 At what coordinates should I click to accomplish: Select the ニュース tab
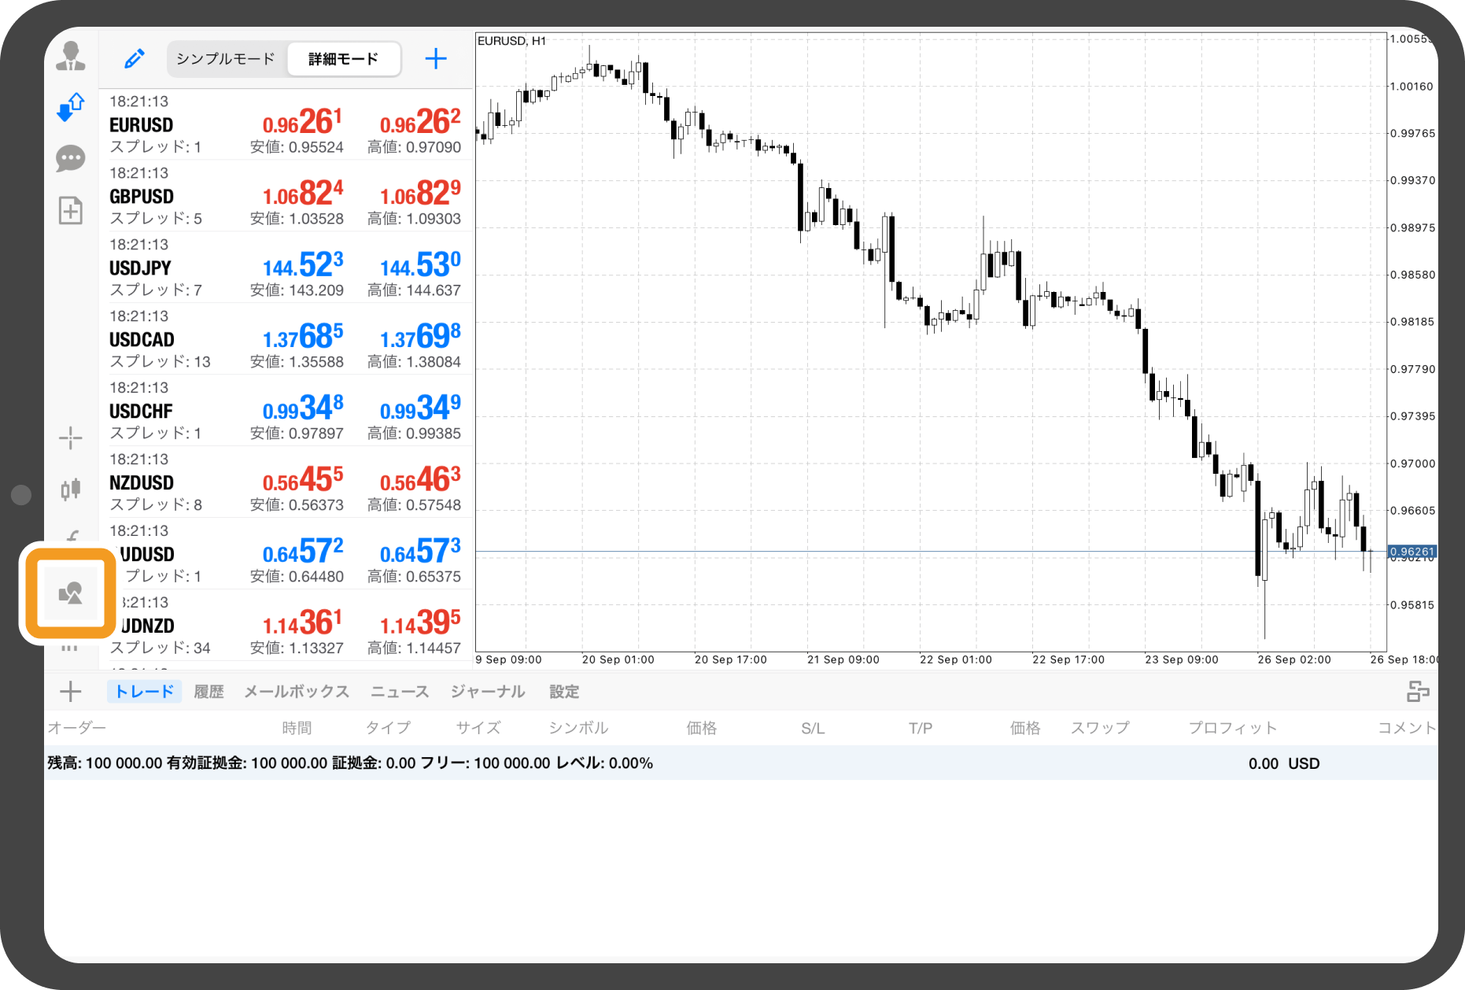tap(400, 692)
